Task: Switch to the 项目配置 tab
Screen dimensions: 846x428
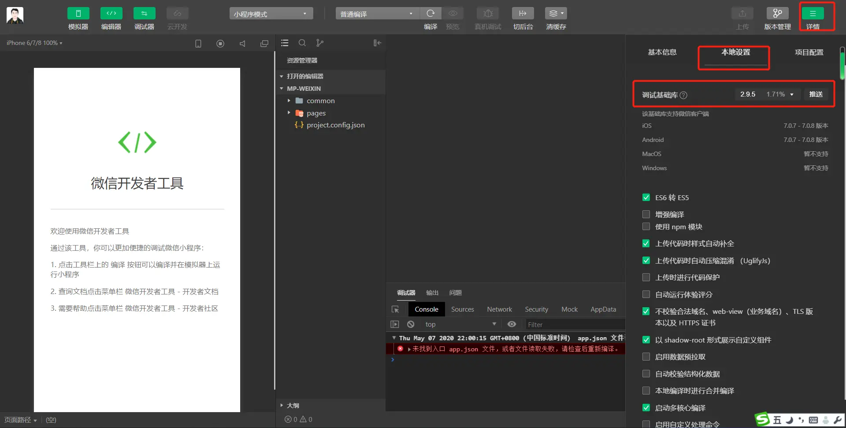Action: (809, 52)
